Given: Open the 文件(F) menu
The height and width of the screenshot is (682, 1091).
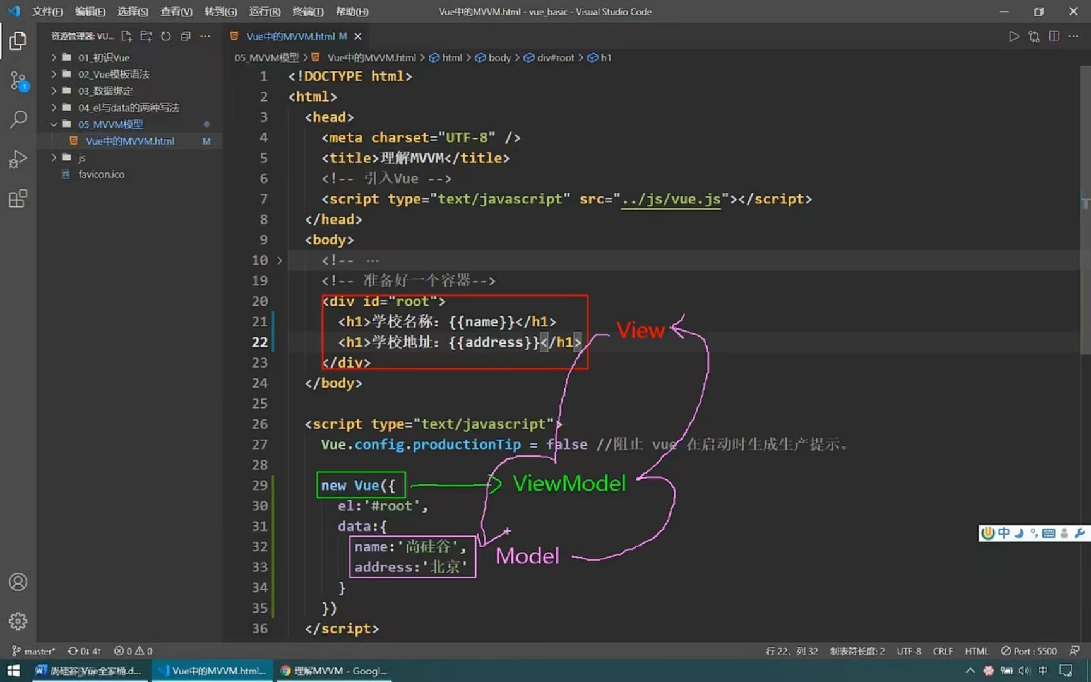Looking at the screenshot, I should tap(47, 11).
